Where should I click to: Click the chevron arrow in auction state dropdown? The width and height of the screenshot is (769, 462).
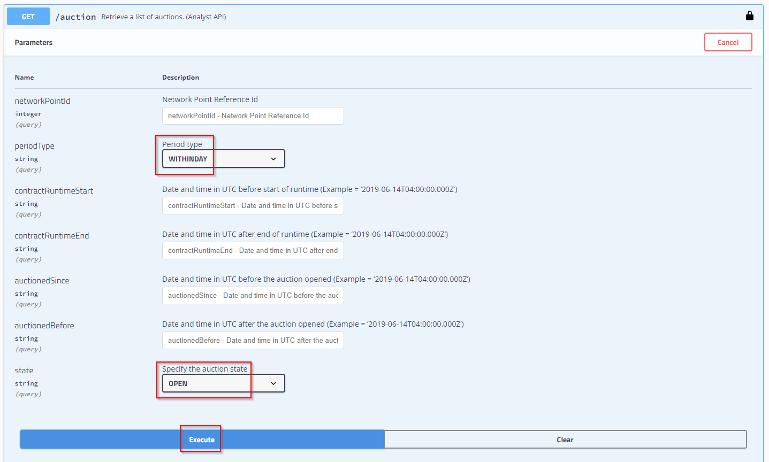pos(273,383)
